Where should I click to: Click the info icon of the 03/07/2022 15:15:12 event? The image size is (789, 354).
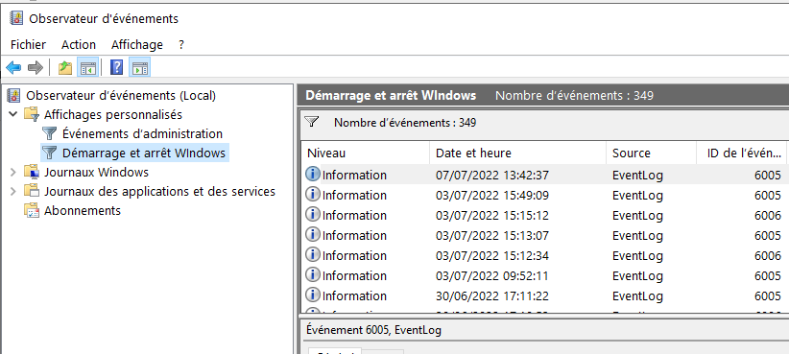313,214
